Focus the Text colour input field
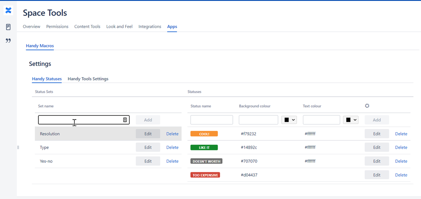The width and height of the screenshot is (421, 199). pos(321,120)
